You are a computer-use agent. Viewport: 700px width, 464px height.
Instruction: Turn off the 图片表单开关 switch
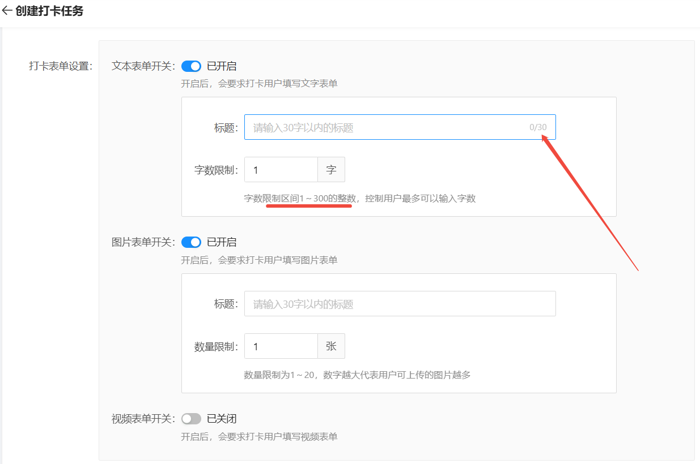click(x=191, y=242)
